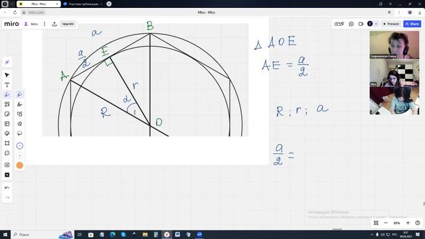Export the board
Viewport: 425px width, 239px height.
[54, 24]
